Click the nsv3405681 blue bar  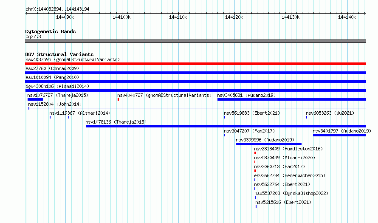point(292,99)
